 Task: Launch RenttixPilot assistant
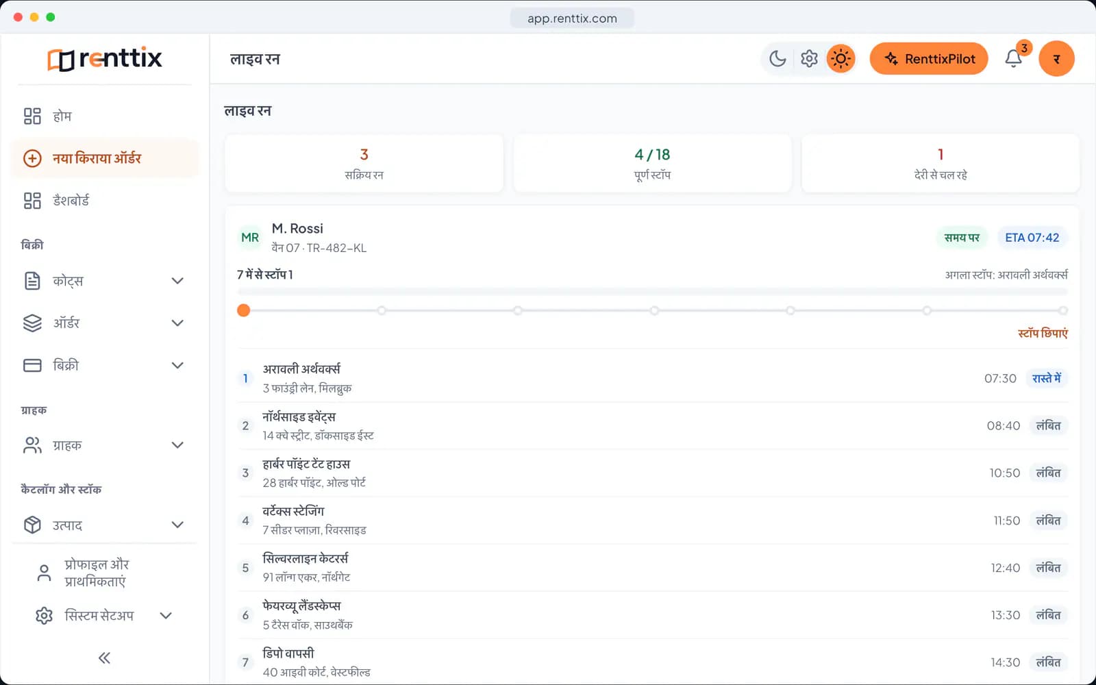(929, 59)
